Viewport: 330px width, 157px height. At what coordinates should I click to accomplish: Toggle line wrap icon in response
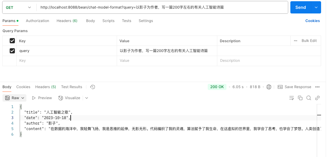(292, 98)
